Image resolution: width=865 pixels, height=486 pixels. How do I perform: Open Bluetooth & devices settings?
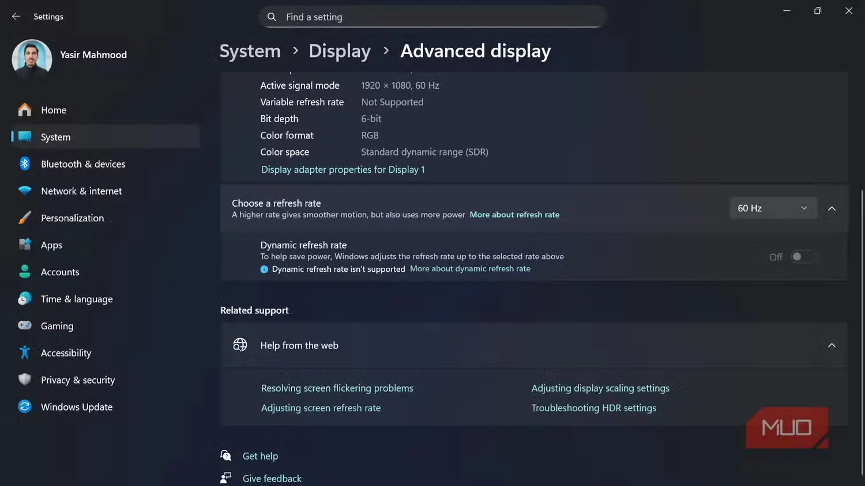point(106,164)
